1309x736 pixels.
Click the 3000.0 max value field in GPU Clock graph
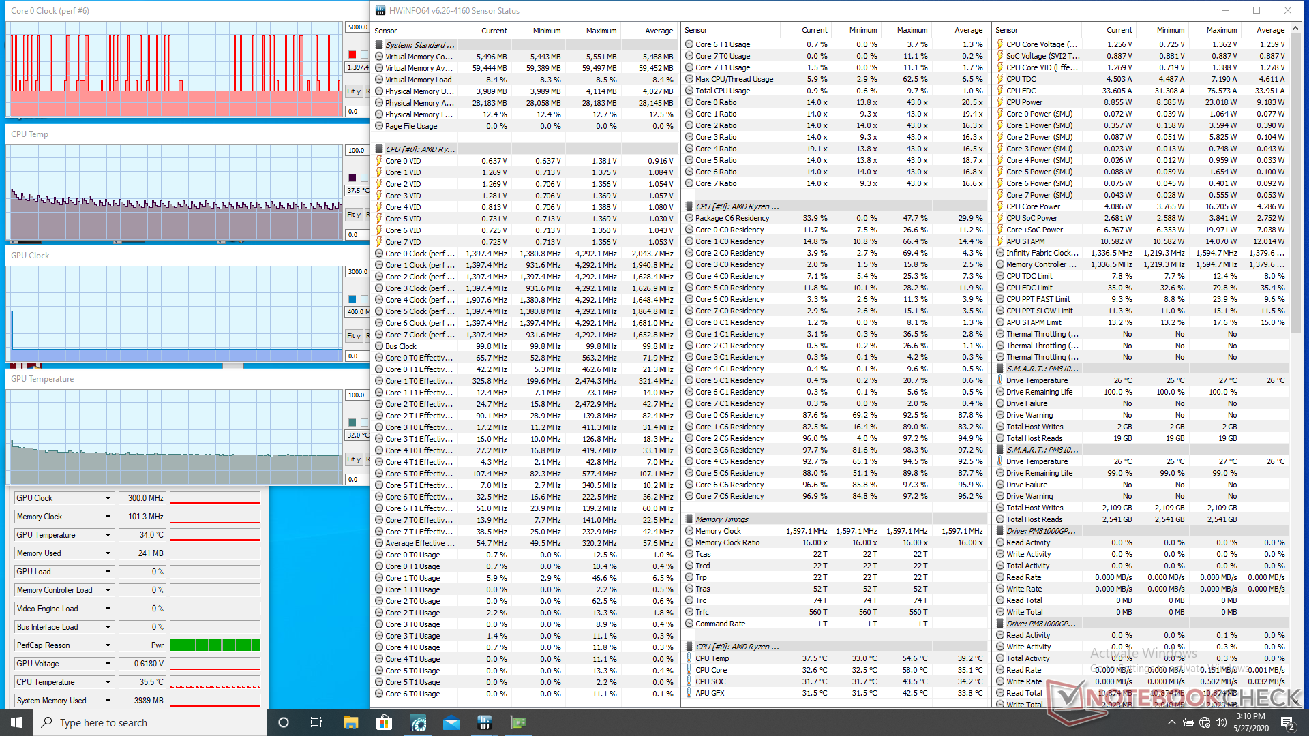click(357, 272)
